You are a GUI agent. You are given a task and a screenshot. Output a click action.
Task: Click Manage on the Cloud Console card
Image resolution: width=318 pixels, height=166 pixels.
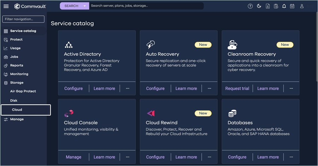(x=73, y=157)
